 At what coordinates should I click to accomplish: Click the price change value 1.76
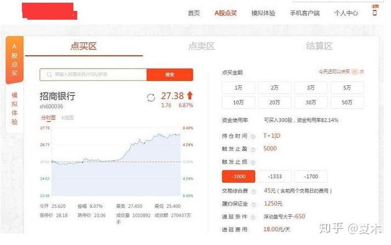point(166,105)
